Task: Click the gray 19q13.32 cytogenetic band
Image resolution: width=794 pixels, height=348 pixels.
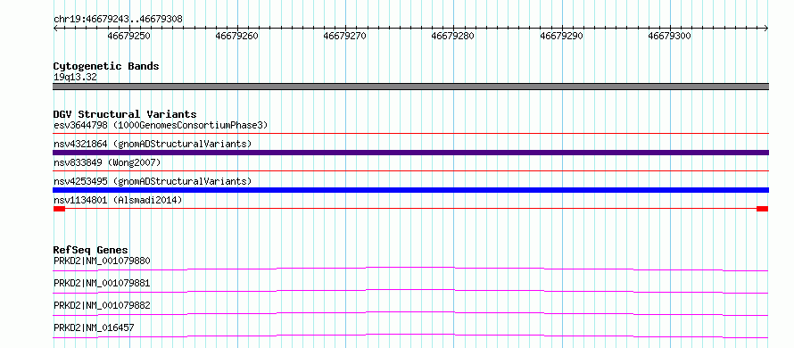Action: point(410,87)
